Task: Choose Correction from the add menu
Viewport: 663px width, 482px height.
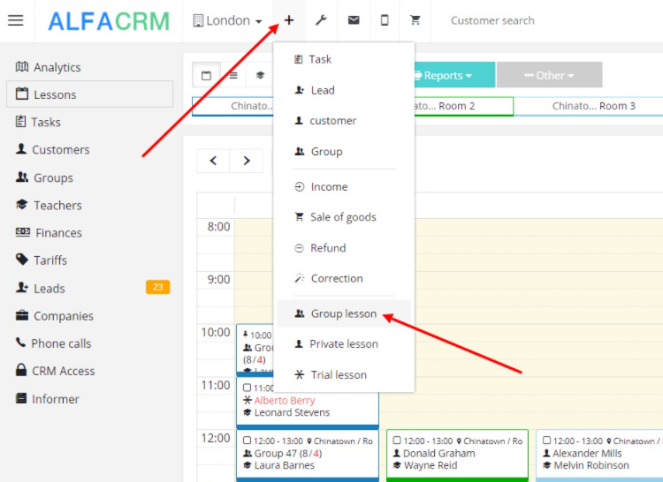Action: (x=344, y=279)
